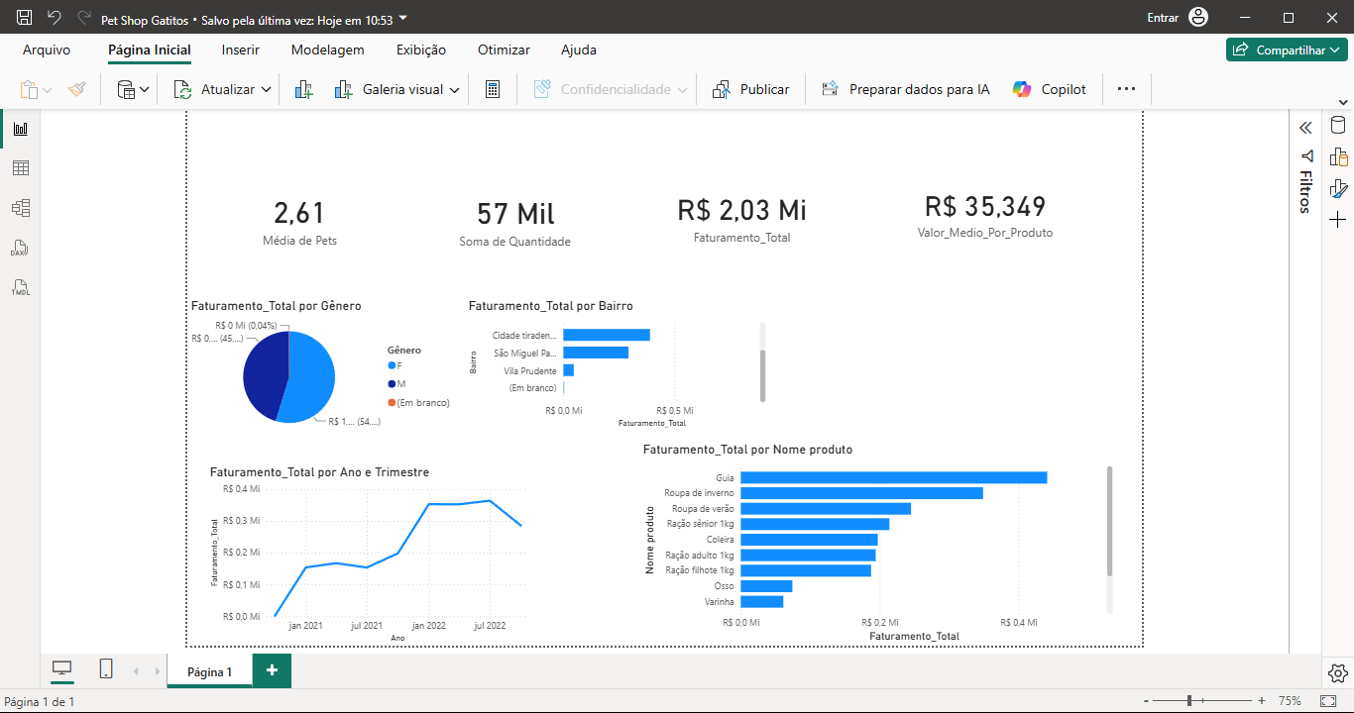Expand the Filtros pane chevrons

(x=1305, y=128)
